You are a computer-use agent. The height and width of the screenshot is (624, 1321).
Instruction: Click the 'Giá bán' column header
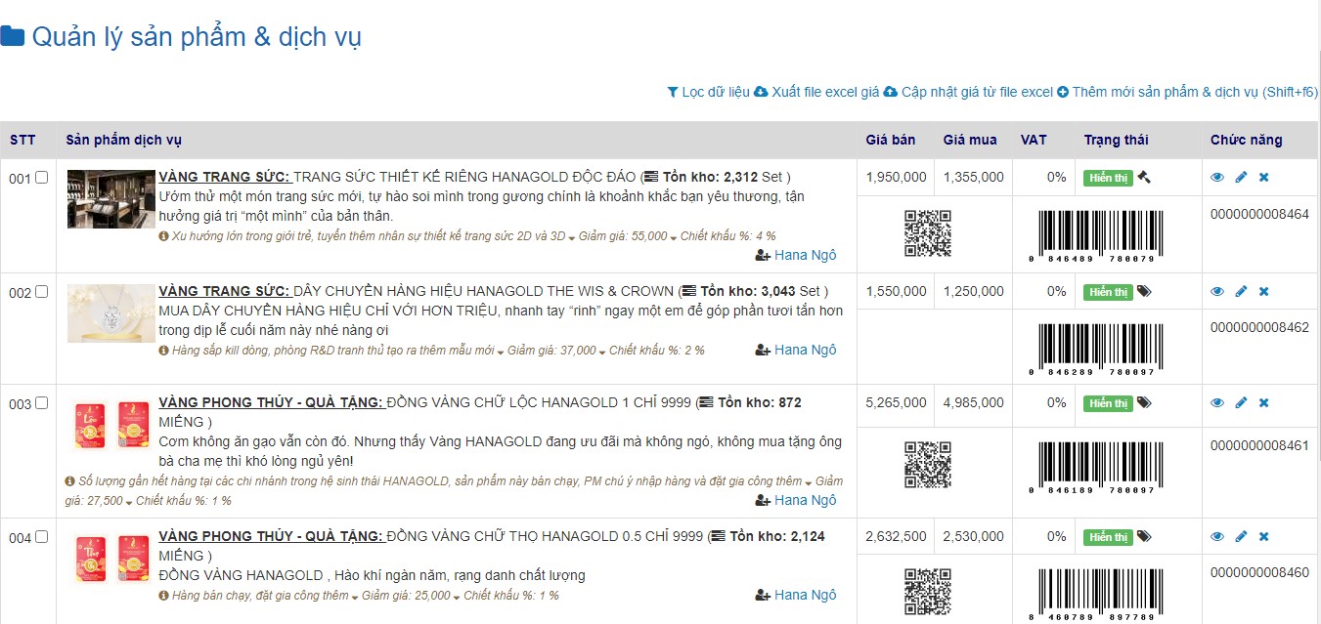click(891, 140)
